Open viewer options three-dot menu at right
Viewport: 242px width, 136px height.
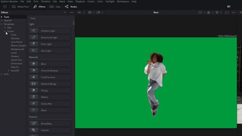pyautogui.click(x=234, y=12)
